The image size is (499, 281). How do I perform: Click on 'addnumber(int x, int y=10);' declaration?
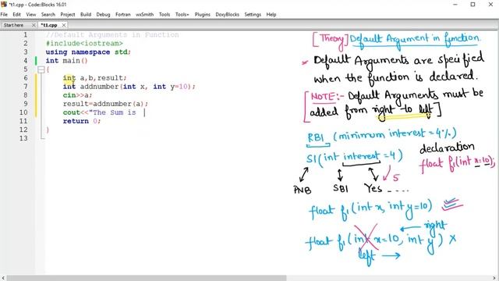click(x=137, y=87)
